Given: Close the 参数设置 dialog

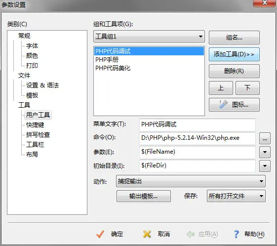Looking at the screenshot, I should click(x=265, y=3).
